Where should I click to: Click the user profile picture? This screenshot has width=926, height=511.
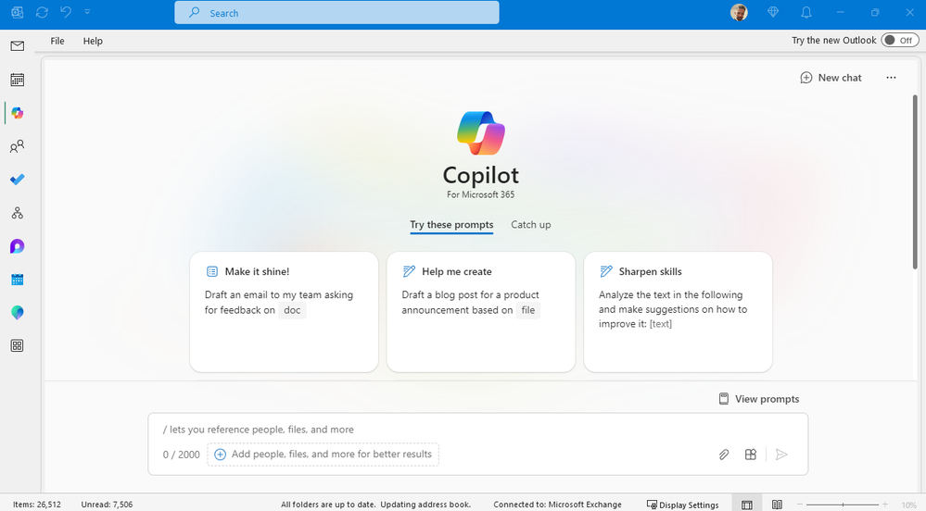pyautogui.click(x=739, y=12)
